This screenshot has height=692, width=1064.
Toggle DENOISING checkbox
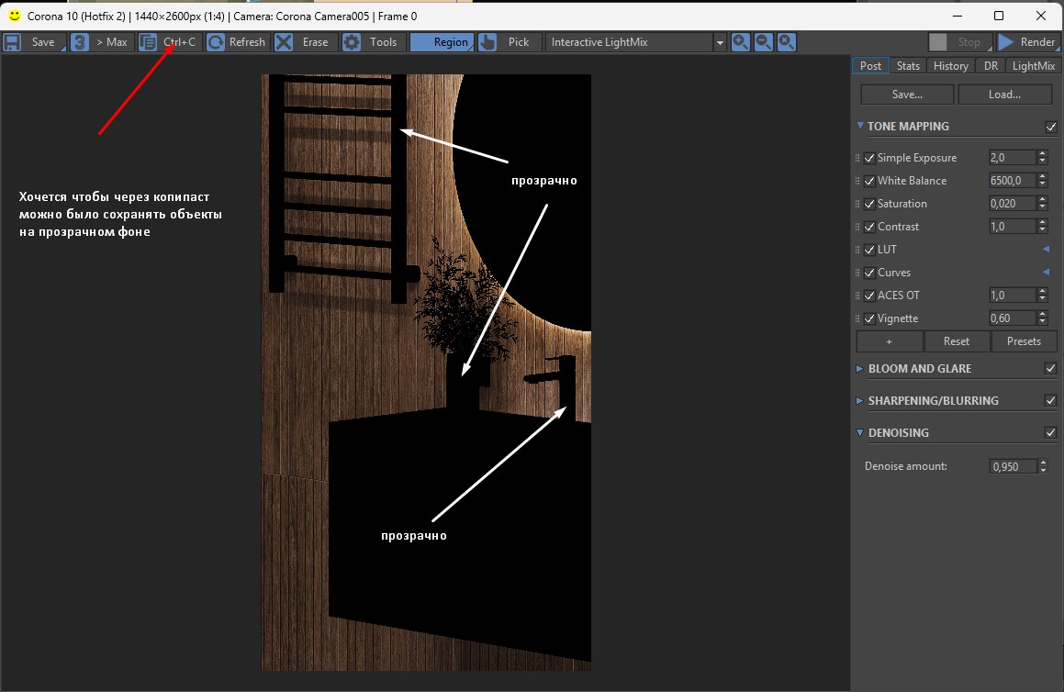click(x=1050, y=432)
